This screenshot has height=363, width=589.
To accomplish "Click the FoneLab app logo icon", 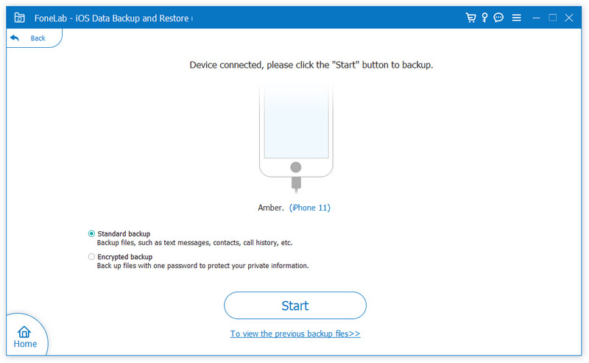I will 20,18.
